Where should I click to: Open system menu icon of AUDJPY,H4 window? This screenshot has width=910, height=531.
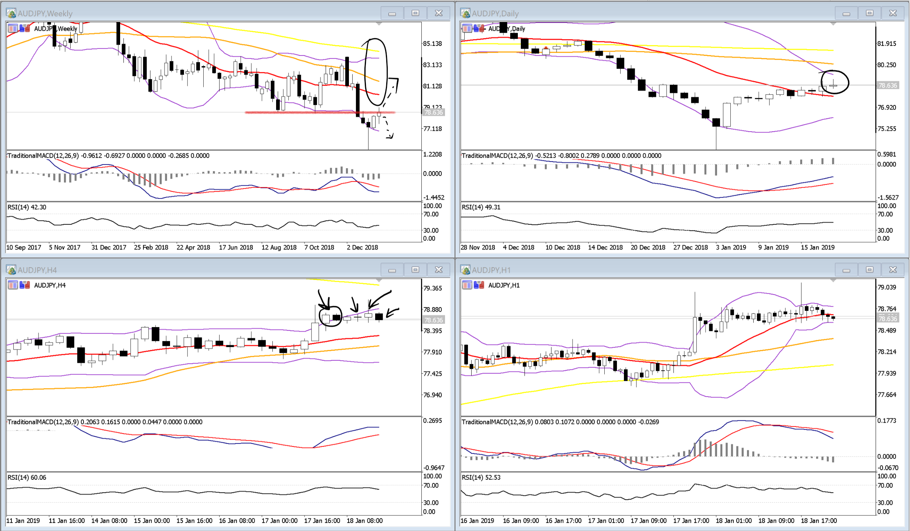click(11, 270)
